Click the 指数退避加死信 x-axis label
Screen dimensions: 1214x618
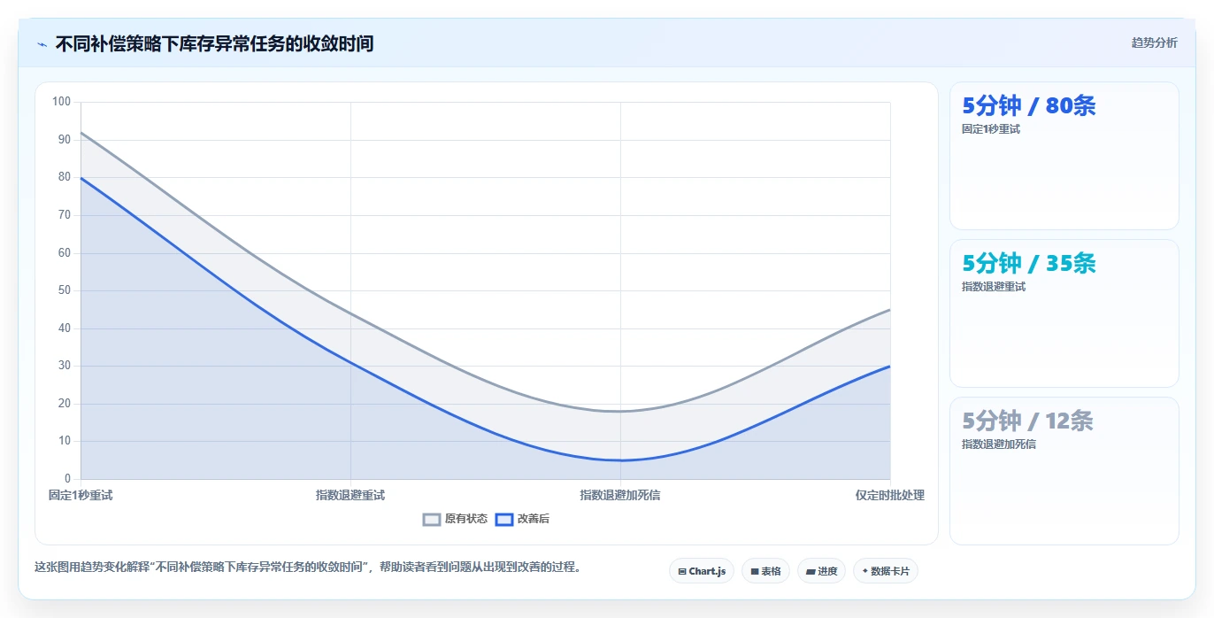(620, 495)
